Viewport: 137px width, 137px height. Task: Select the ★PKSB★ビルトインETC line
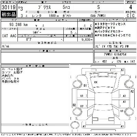point(113,35)
